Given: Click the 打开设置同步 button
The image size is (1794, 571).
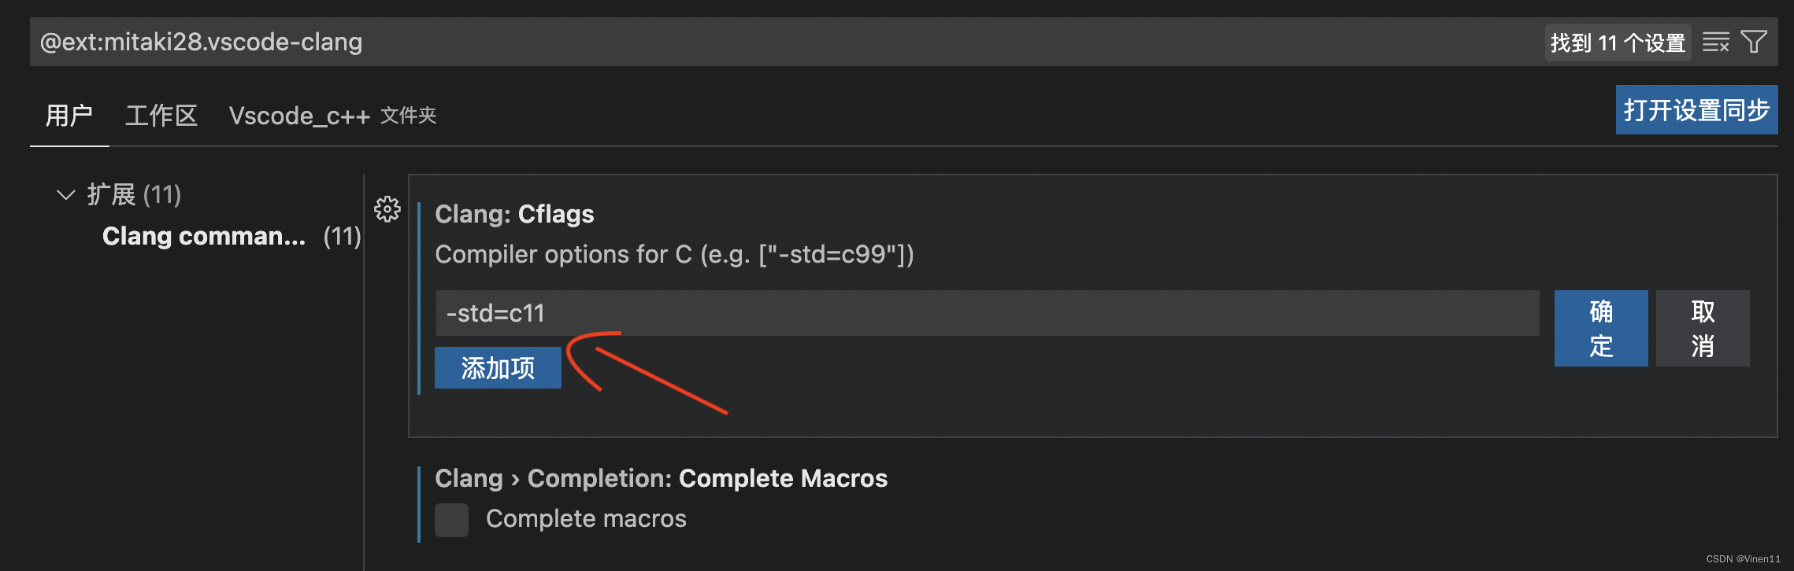Looking at the screenshot, I should click(1696, 109).
